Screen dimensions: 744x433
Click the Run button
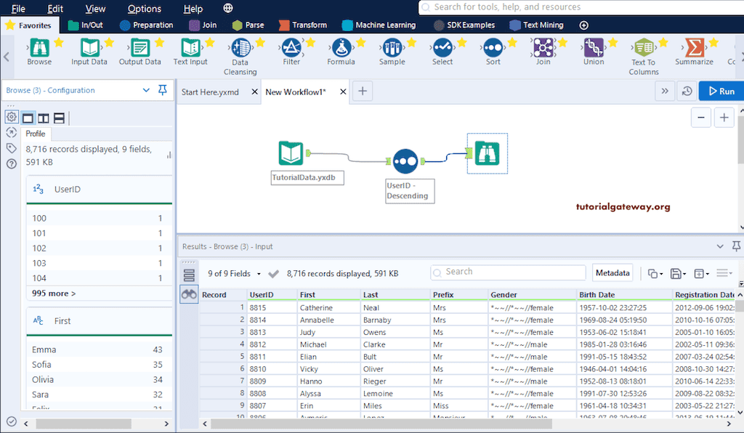(x=720, y=91)
